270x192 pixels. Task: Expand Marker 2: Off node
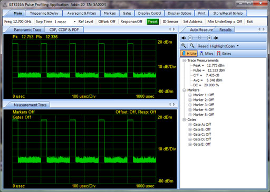pos(190,100)
